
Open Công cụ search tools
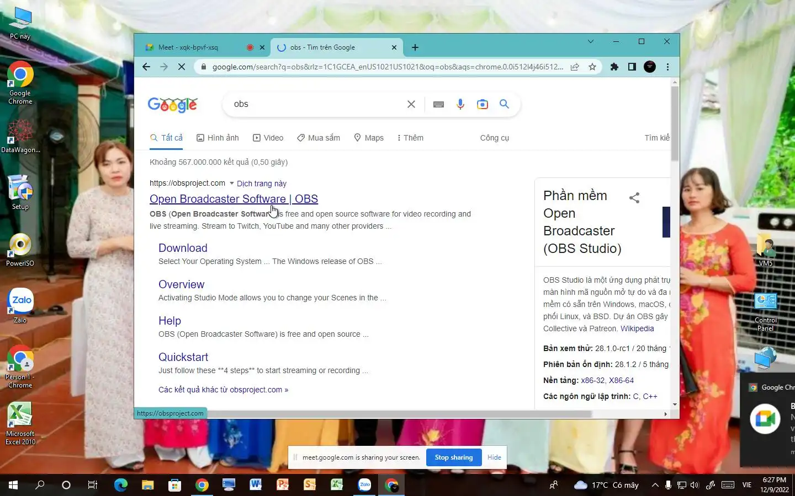coord(495,138)
